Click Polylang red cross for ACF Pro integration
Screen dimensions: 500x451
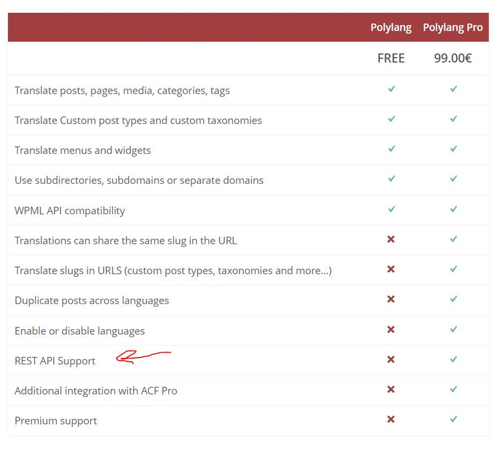[x=391, y=389]
